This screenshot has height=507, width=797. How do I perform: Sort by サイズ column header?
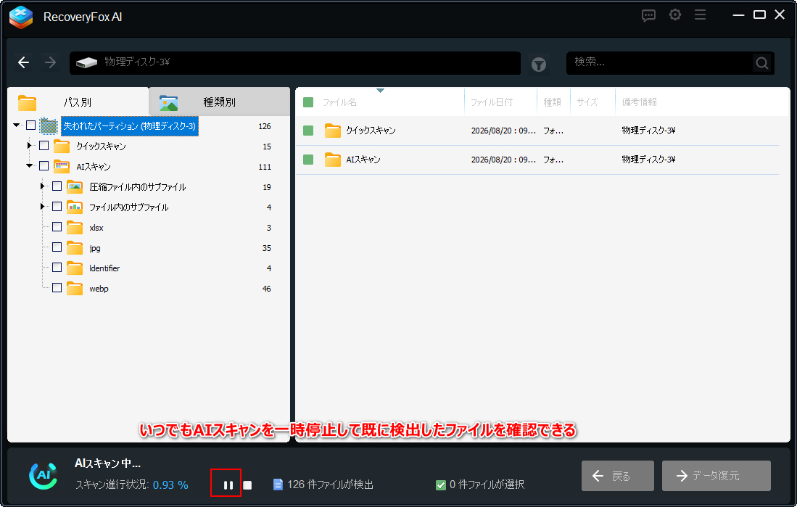[x=587, y=102]
